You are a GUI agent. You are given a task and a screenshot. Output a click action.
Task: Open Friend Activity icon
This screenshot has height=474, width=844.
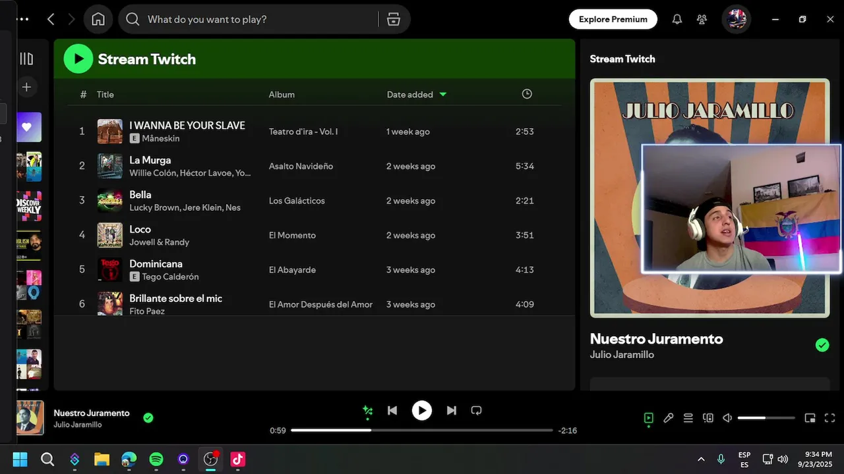pos(702,19)
